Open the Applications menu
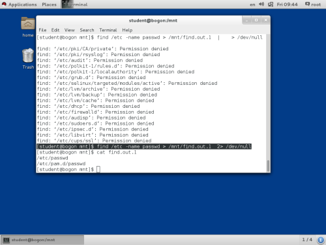Screen dimensions: 326x245 pos(23,5)
